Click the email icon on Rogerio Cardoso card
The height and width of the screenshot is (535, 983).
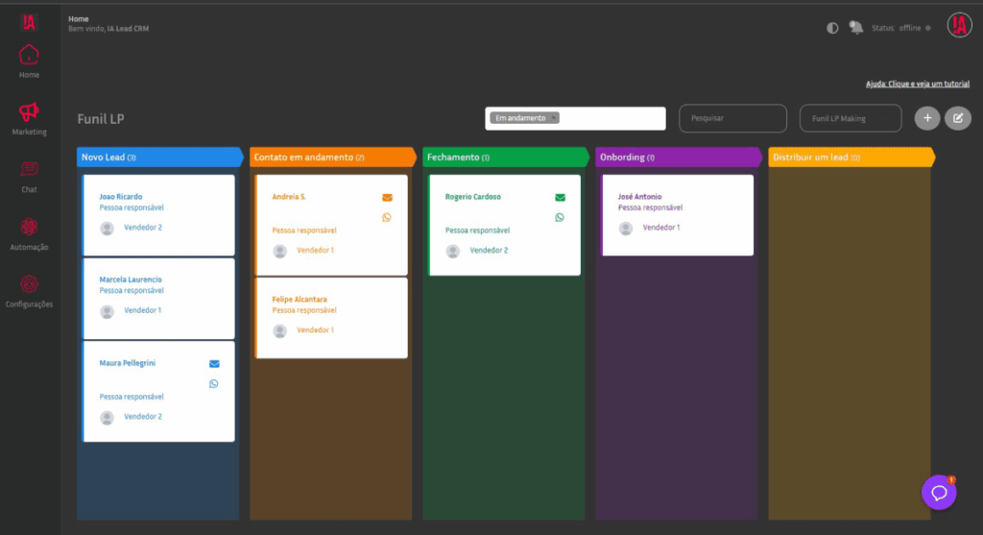560,197
